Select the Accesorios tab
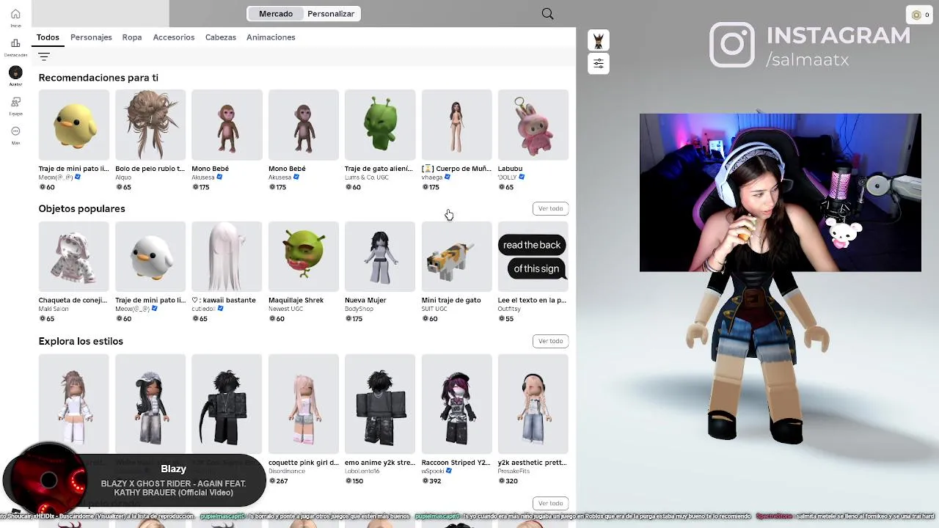939x528 pixels. tap(174, 37)
